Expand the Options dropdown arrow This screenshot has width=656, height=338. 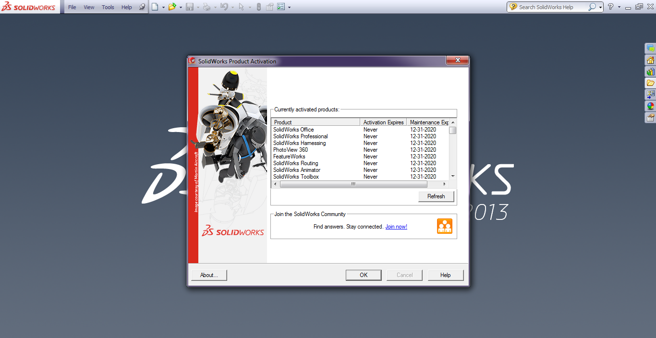289,7
